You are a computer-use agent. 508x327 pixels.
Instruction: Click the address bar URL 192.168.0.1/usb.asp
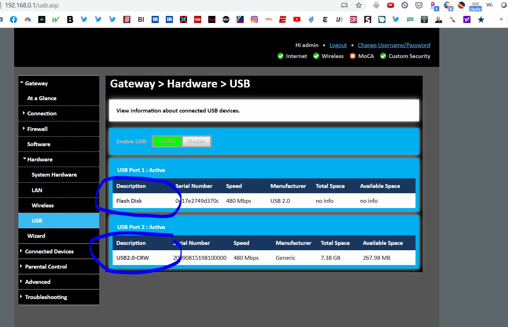point(32,5)
